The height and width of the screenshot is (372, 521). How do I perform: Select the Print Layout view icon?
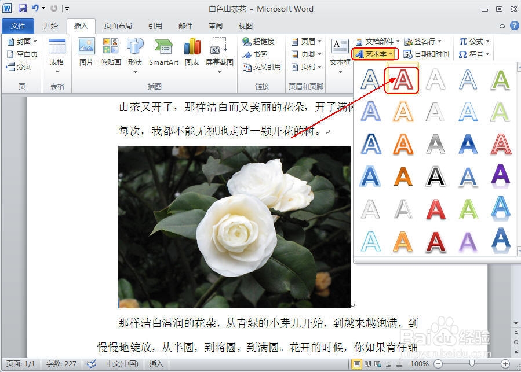coord(356,364)
